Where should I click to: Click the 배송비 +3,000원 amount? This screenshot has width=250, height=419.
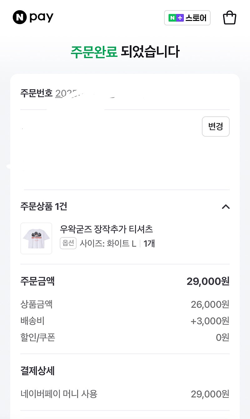(210, 321)
